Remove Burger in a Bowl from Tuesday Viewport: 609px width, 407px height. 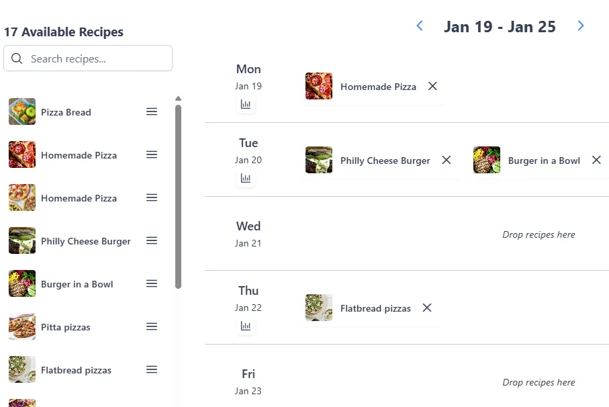click(x=596, y=160)
